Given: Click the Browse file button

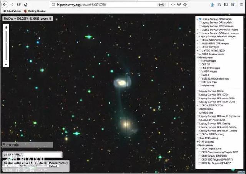Looking at the screenshot, I should pos(10,166).
